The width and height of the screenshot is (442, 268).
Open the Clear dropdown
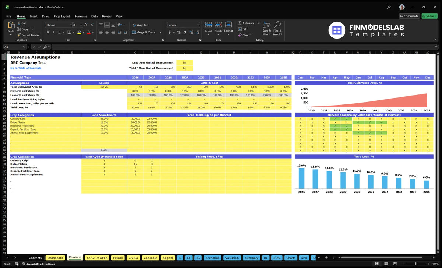(x=244, y=35)
